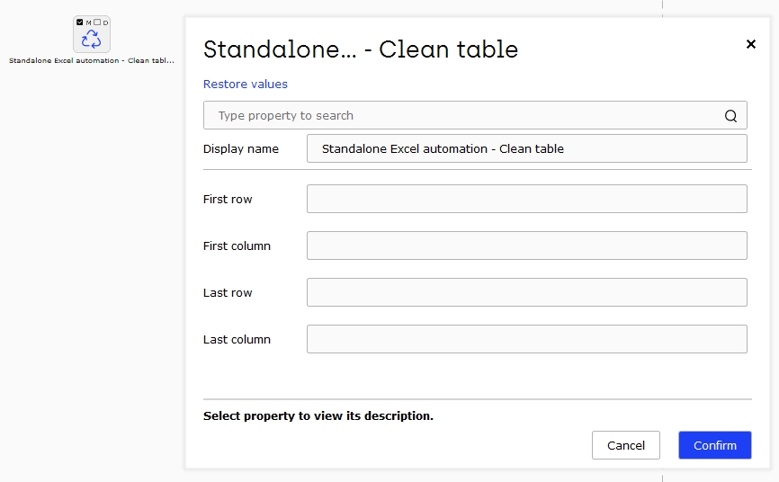The width and height of the screenshot is (779, 482).
Task: Click the Last column input field
Action: click(x=526, y=339)
